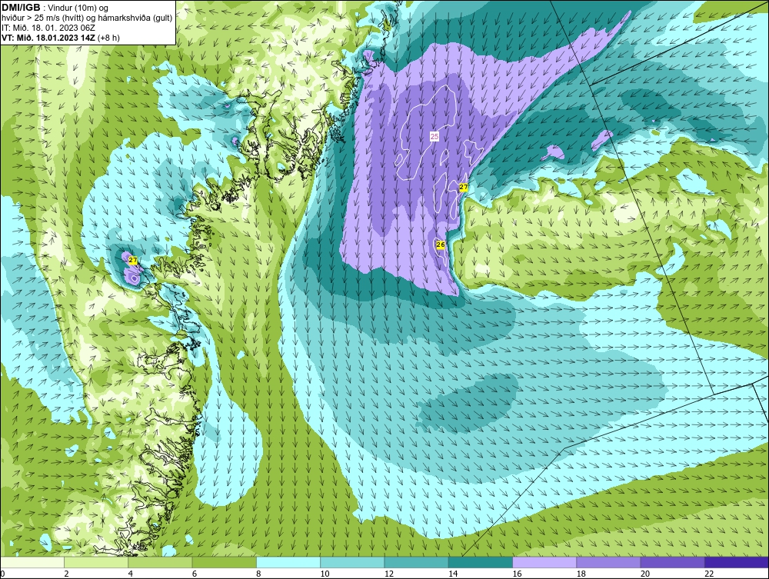Click the DMI/IGB title text
Screen dimensions: 769x579
click(x=21, y=8)
